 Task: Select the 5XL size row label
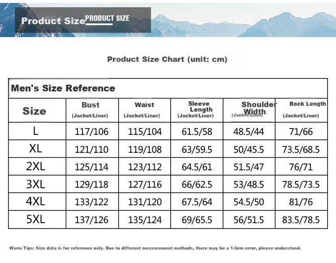coord(35,219)
